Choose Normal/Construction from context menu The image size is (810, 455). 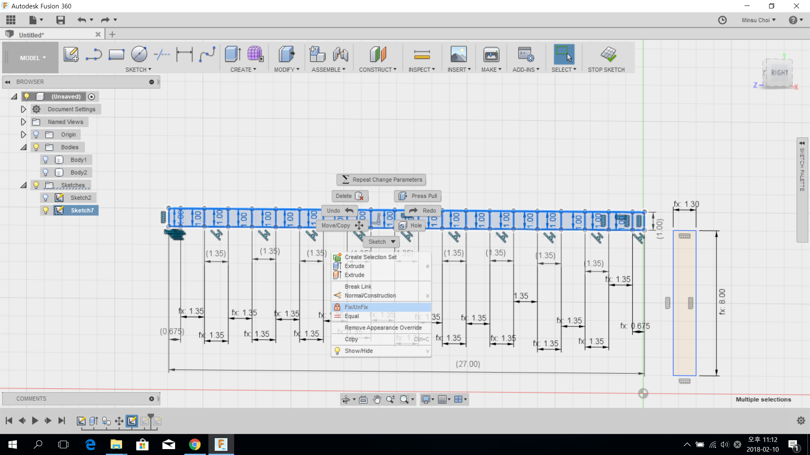tap(381, 295)
